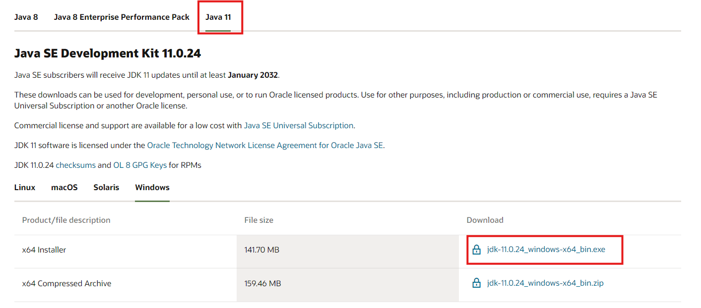The image size is (701, 308).
Task: View the JDK 11.0.24 checksums link
Action: click(x=75, y=165)
